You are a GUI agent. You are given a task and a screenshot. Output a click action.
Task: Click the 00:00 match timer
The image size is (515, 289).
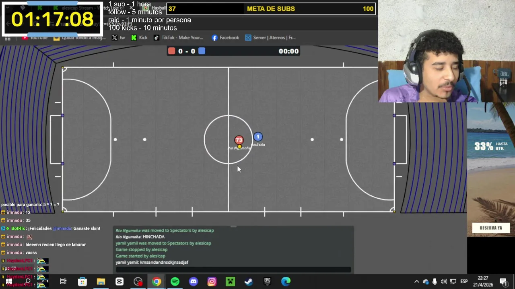(x=288, y=51)
